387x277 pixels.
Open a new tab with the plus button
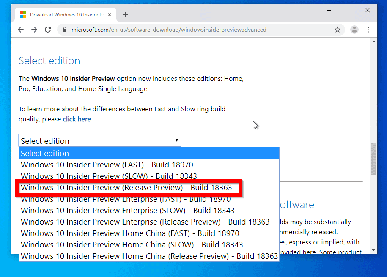tap(125, 15)
